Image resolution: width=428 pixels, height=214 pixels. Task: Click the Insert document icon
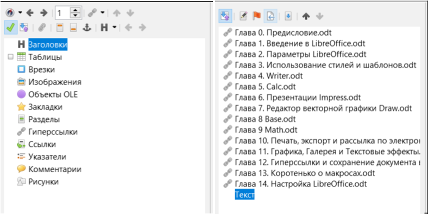(270, 16)
